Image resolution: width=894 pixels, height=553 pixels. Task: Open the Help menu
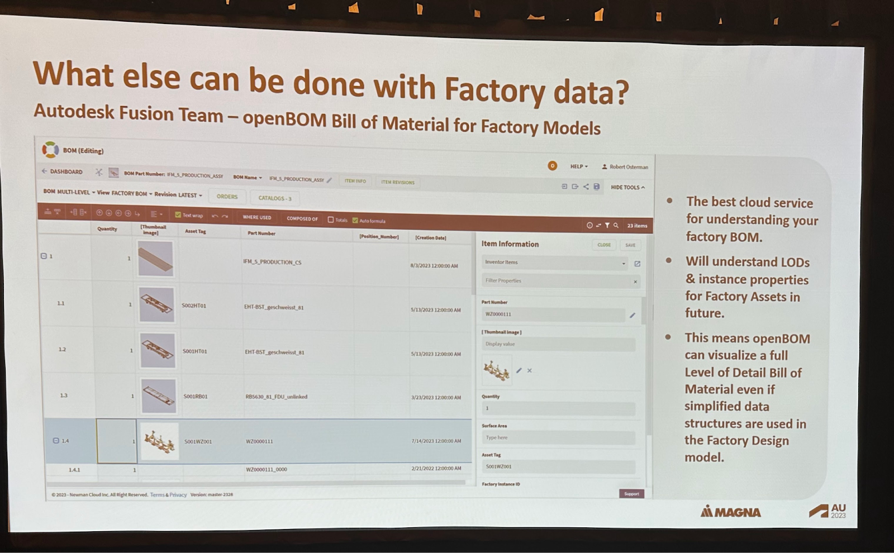579,166
